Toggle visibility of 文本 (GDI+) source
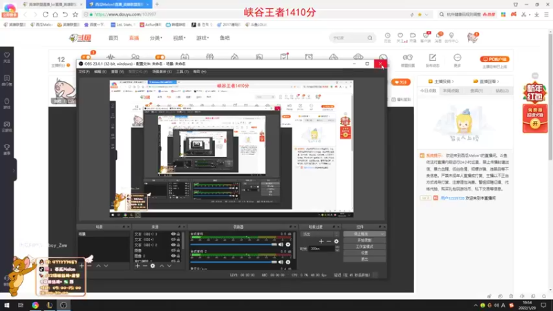This screenshot has width=553, height=311. [174, 239]
